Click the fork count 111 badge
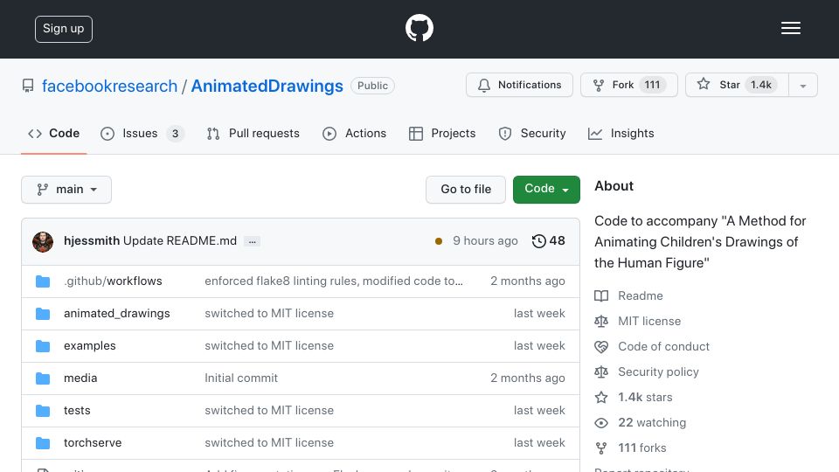 pyautogui.click(x=652, y=85)
